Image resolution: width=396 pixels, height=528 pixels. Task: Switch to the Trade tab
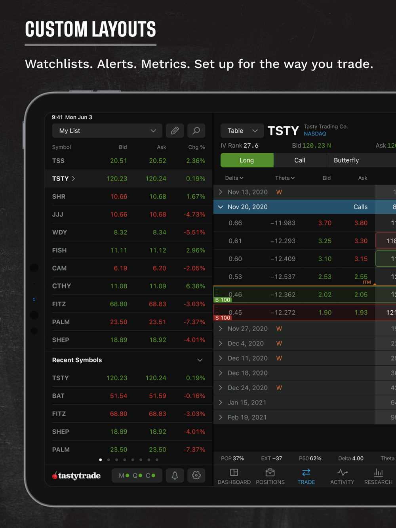tap(306, 476)
